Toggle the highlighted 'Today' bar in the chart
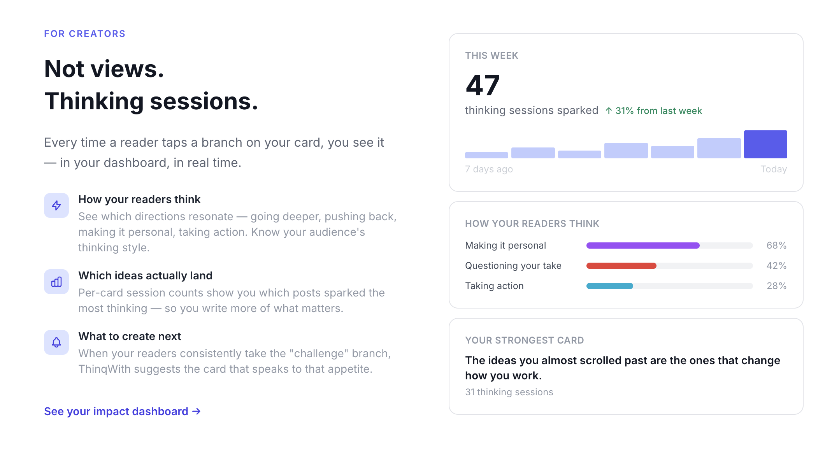This screenshot has width=832, height=449. click(765, 144)
